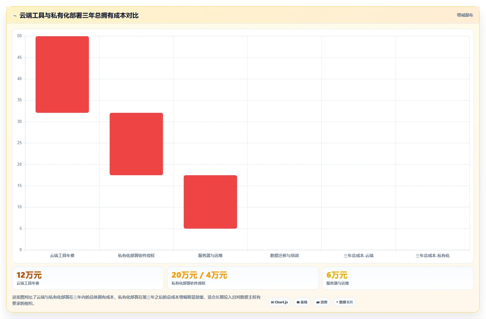Click the chart title 云端工具与私有化部署三年总拥有成本对比
Screen dimensions: 486x319
pyautogui.click(x=79, y=15)
